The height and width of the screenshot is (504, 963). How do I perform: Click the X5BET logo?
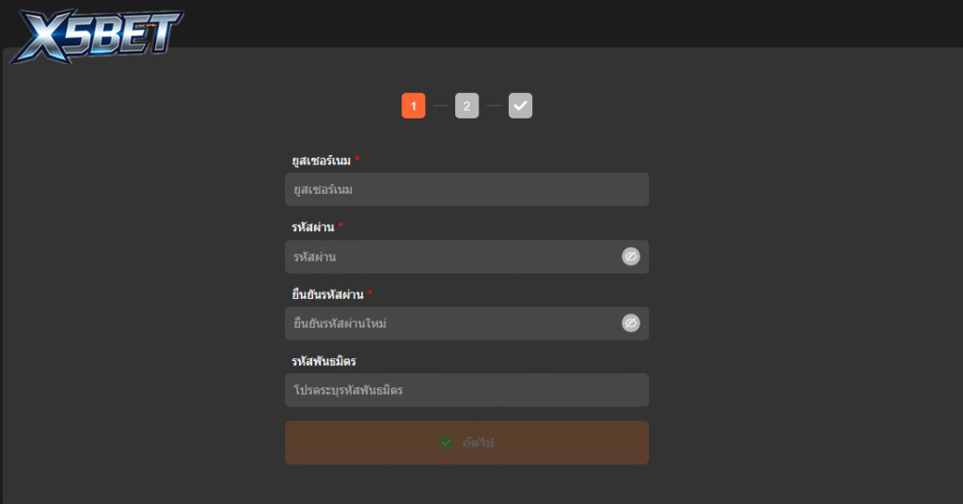[x=96, y=36]
